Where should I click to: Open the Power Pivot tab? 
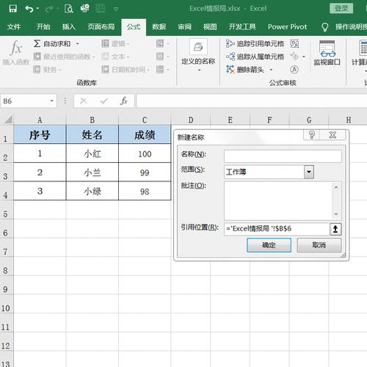[x=287, y=26]
